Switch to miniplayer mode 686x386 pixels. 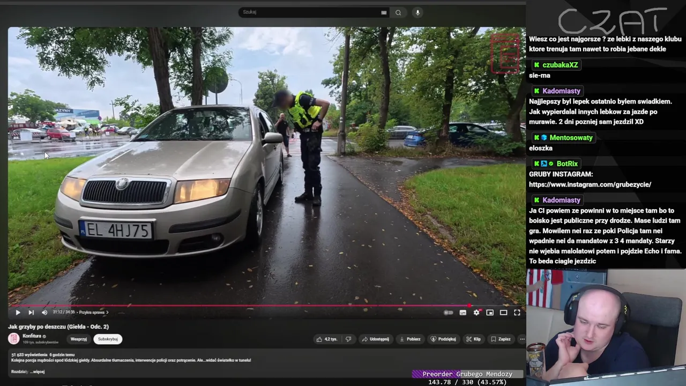click(x=490, y=313)
